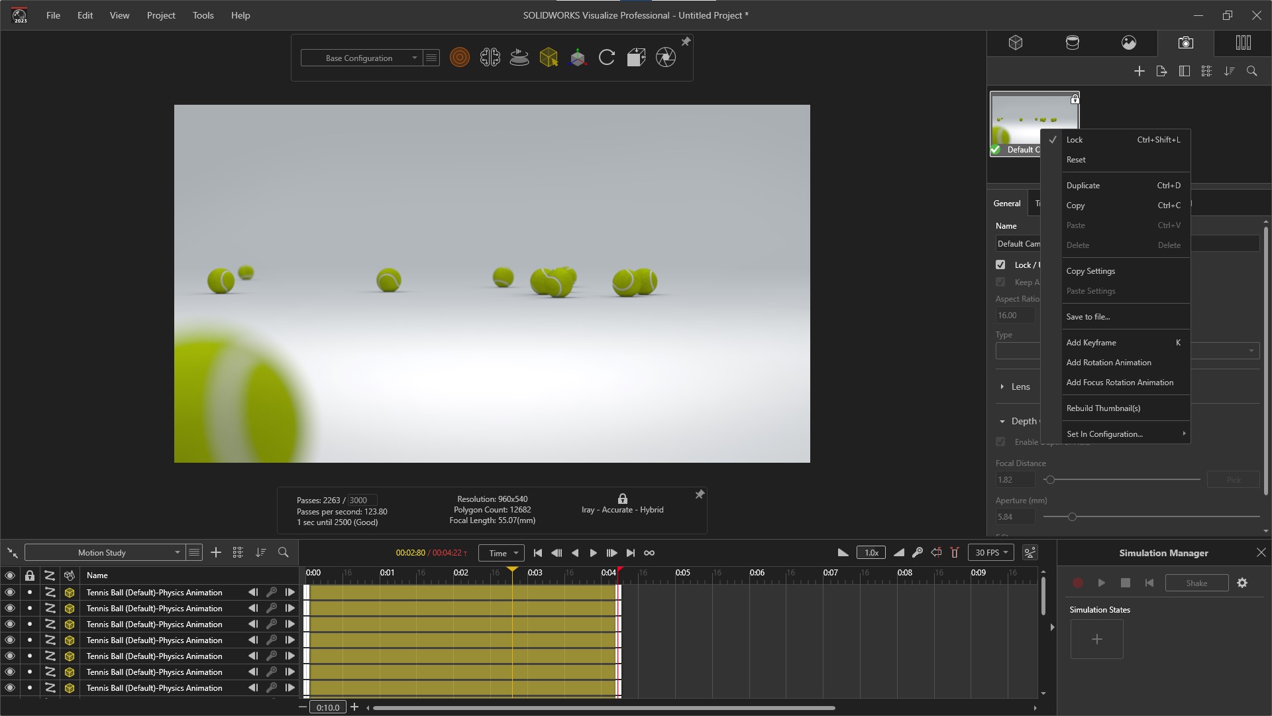
Task: Open the Environments image panel icon
Action: point(1128,42)
